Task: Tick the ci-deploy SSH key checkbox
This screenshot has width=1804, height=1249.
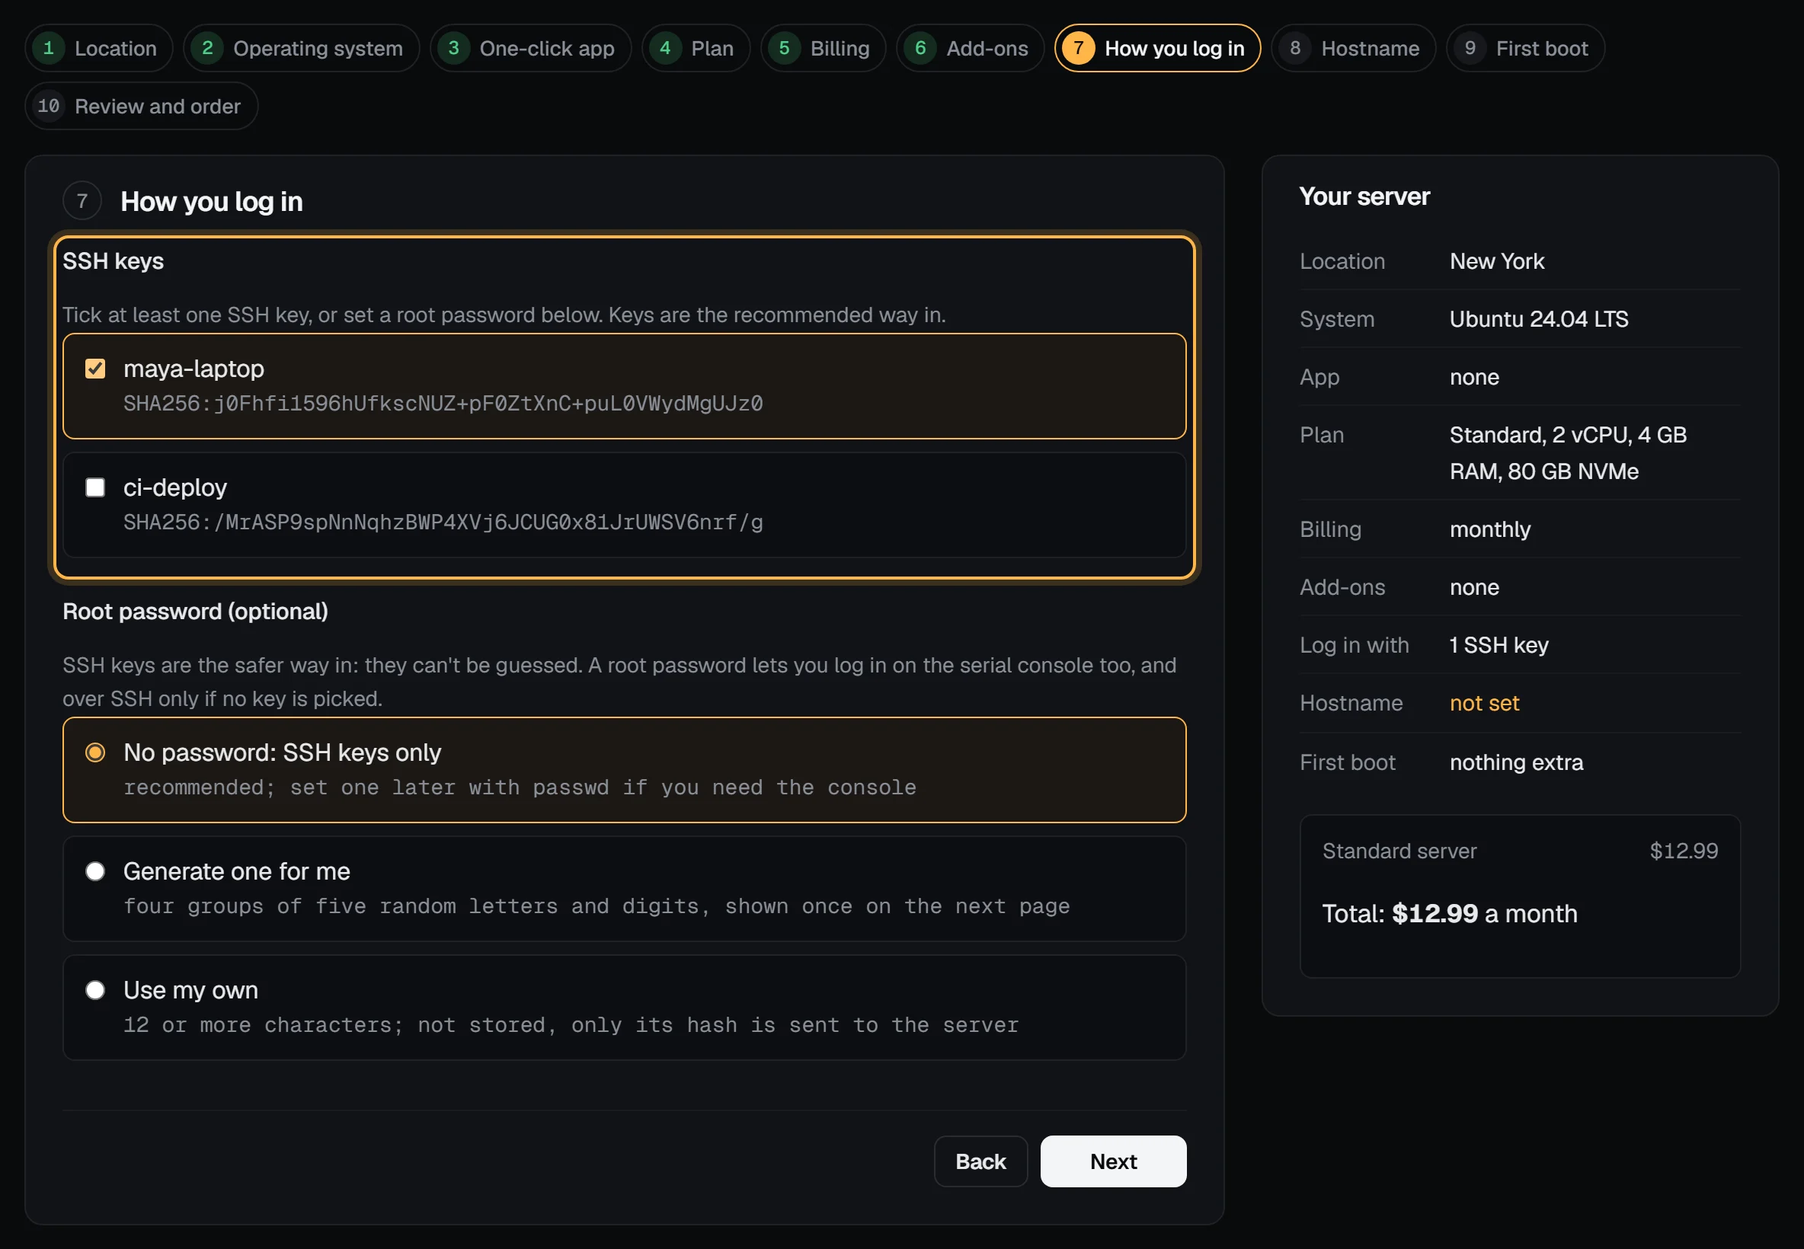Action: point(95,487)
